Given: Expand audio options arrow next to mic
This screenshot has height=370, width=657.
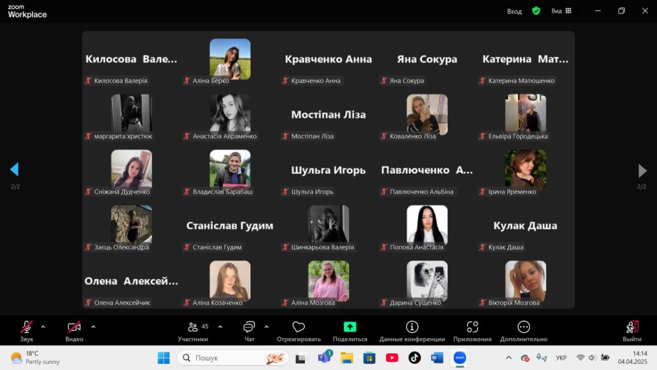Looking at the screenshot, I should point(43,327).
